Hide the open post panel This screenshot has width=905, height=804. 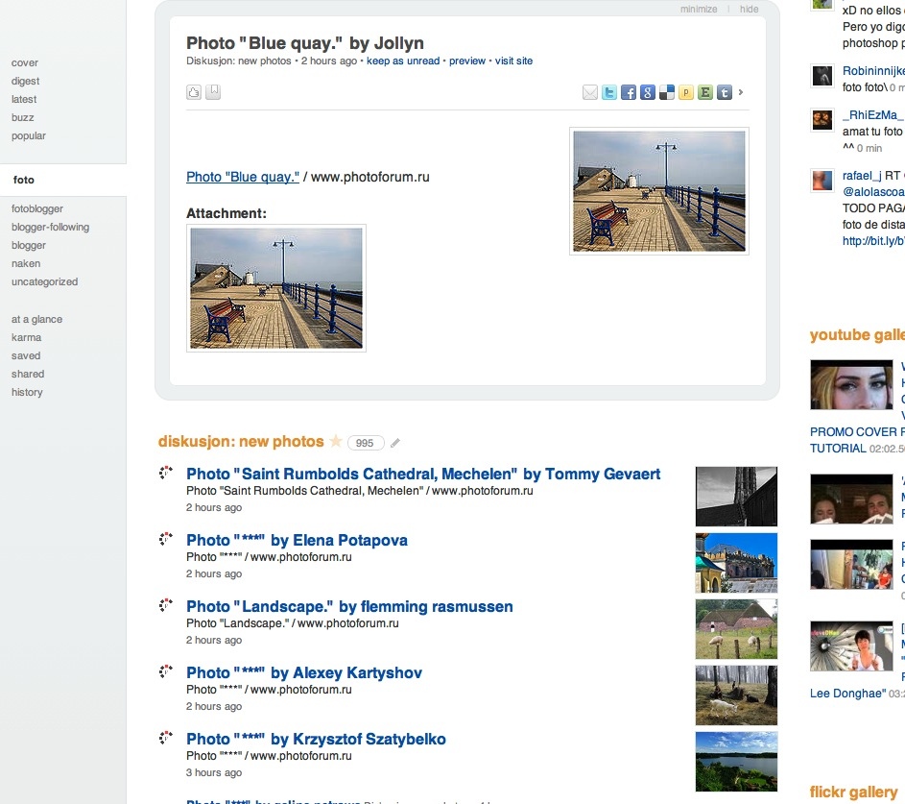click(x=750, y=10)
